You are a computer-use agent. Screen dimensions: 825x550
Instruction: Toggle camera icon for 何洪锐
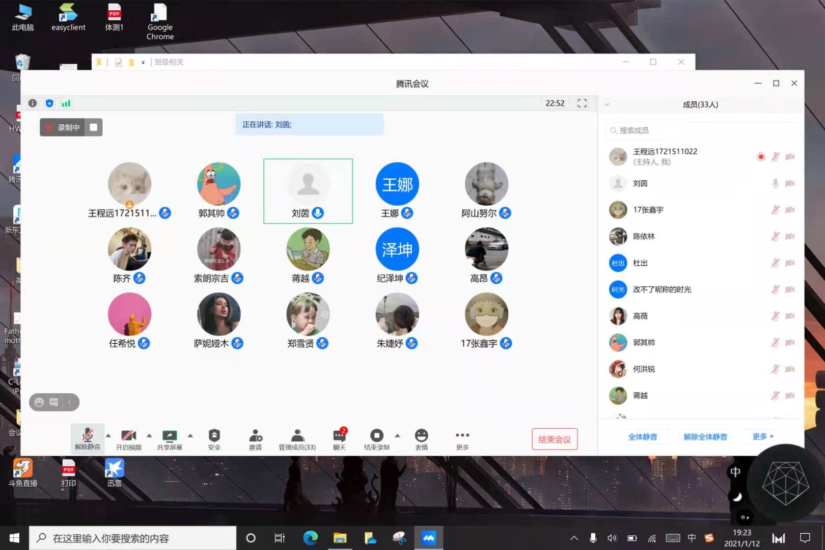(790, 369)
